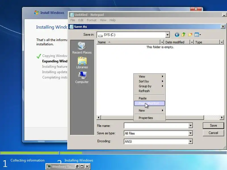
Task: Open Notepad's File menu
Action: pos(73,20)
